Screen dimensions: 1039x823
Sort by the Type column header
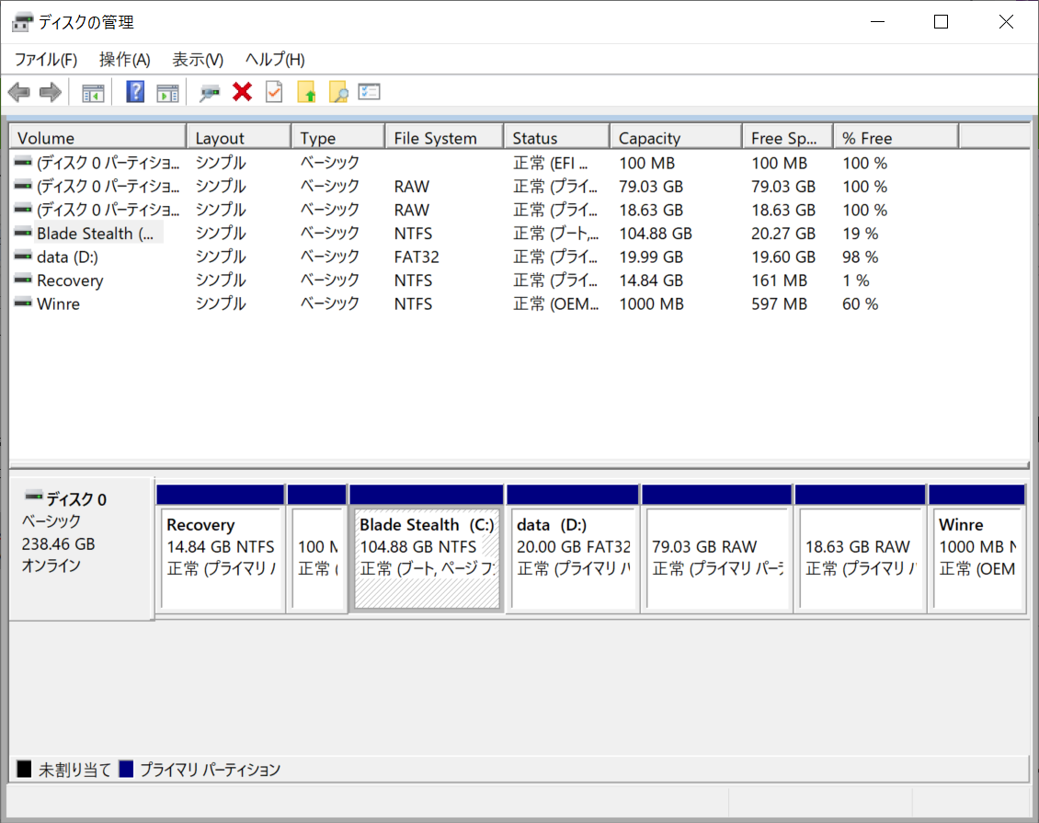pos(338,137)
